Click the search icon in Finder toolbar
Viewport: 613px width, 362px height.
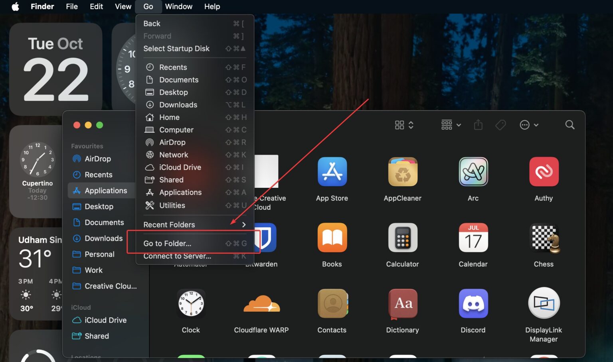[570, 125]
